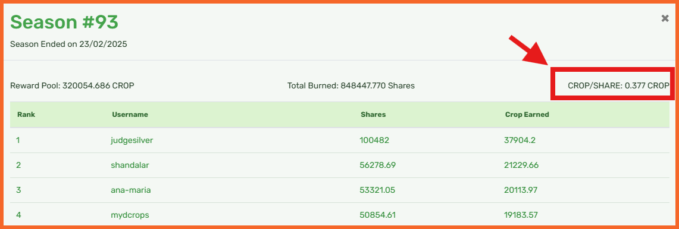This screenshot has width=679, height=229.
Task: Click the Username column header
Action: coord(130,115)
